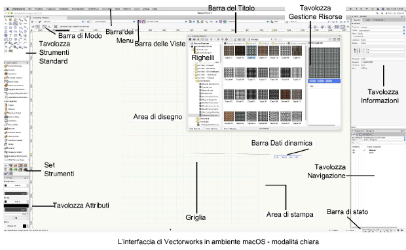Click the black pen color bar in Attributes palette
The image size is (406, 250).
[x=16, y=206]
